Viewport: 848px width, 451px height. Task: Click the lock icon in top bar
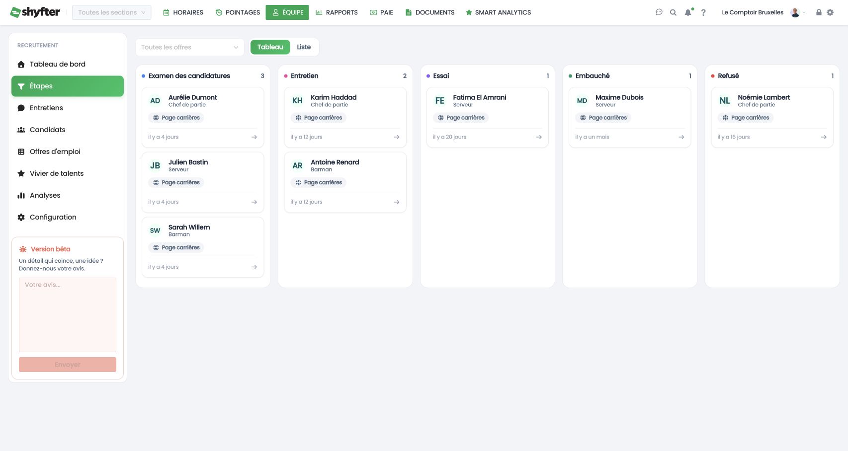(819, 12)
